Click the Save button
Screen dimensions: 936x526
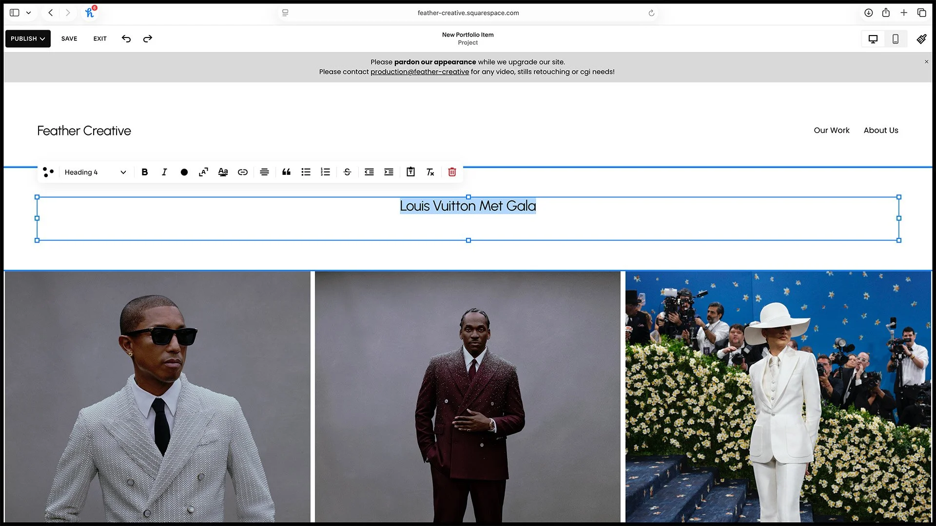coord(69,38)
